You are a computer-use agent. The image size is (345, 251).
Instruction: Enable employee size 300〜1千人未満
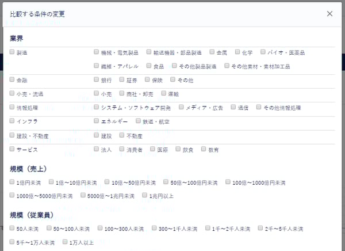tap(154, 228)
